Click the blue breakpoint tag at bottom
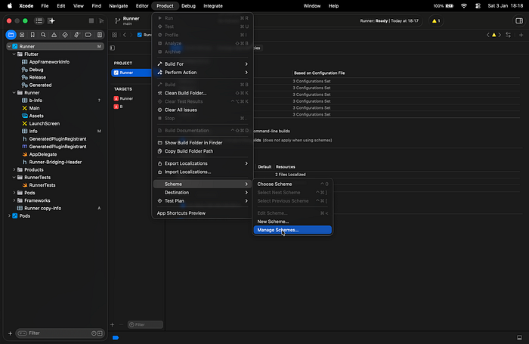 click(x=116, y=337)
